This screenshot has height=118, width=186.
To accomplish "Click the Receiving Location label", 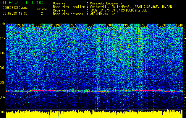I will click(x=69, y=7).
